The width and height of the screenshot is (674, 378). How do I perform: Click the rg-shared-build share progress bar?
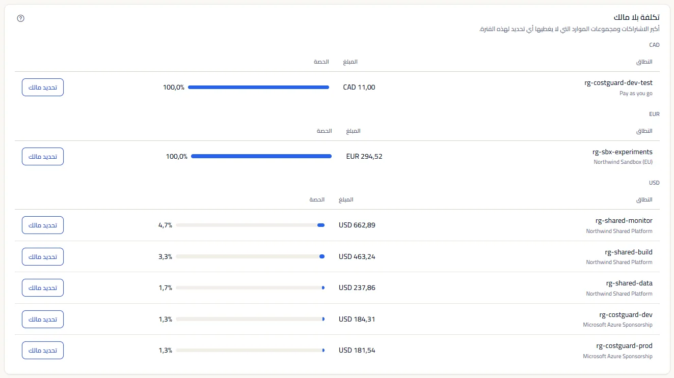click(250, 256)
